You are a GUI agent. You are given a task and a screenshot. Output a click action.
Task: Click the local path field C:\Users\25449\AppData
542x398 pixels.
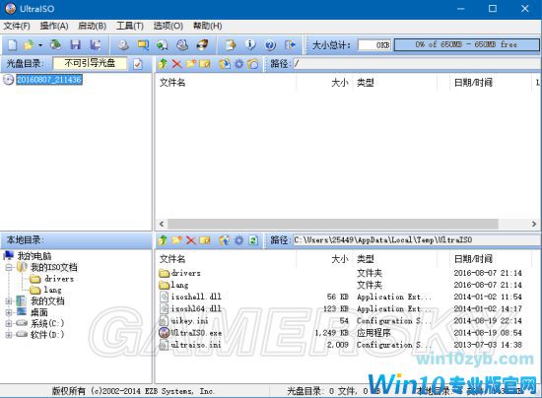(417, 239)
